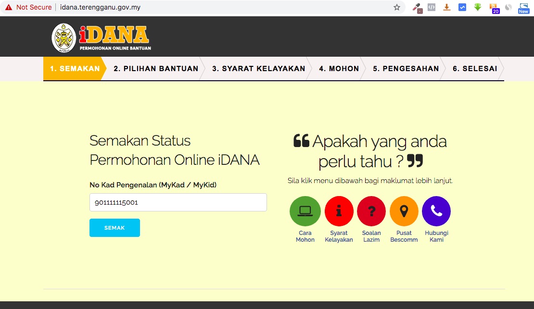The height and width of the screenshot is (309, 534).
Task: Open the orange Pusat Bescomm location icon
Action: [404, 211]
